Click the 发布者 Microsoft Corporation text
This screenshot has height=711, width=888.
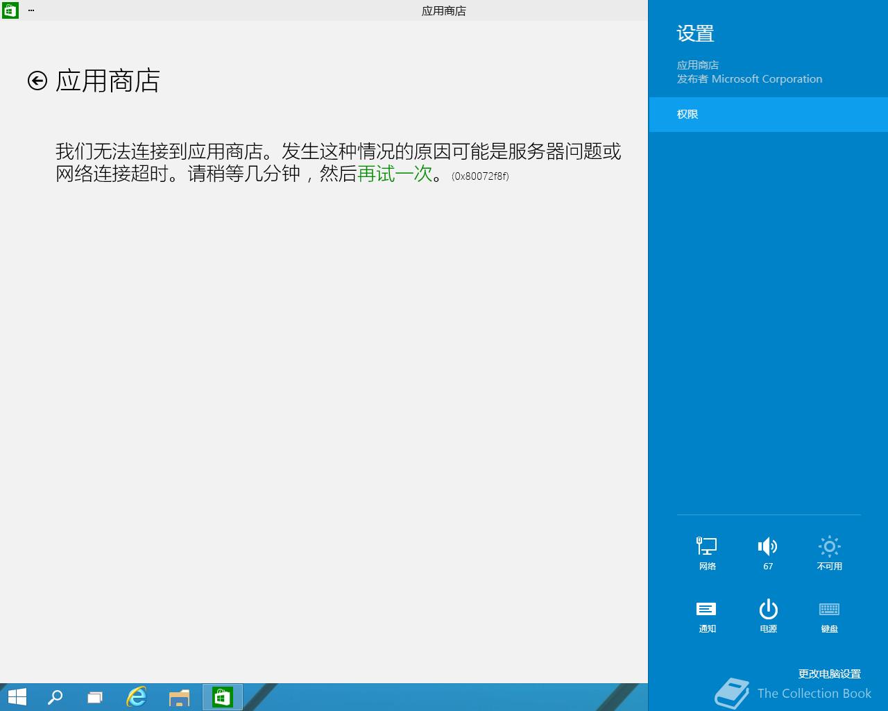coord(749,79)
